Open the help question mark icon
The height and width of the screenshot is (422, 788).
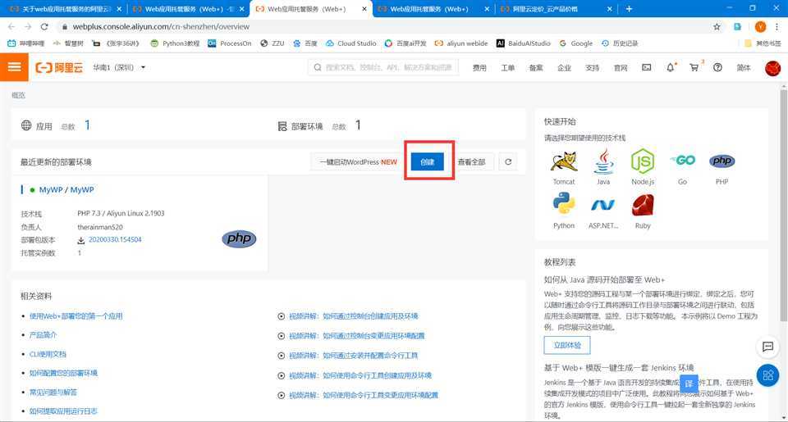717,67
